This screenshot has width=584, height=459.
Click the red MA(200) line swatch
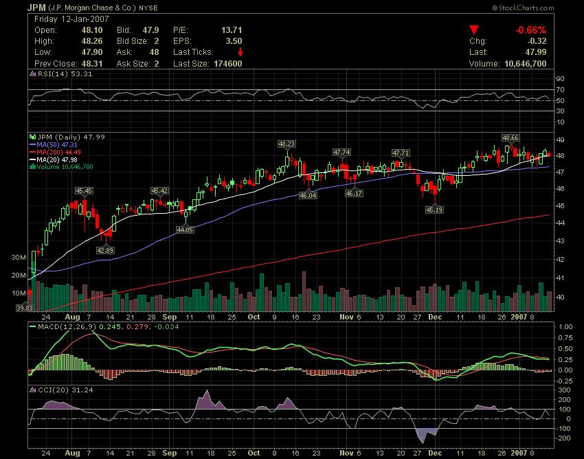click(33, 152)
